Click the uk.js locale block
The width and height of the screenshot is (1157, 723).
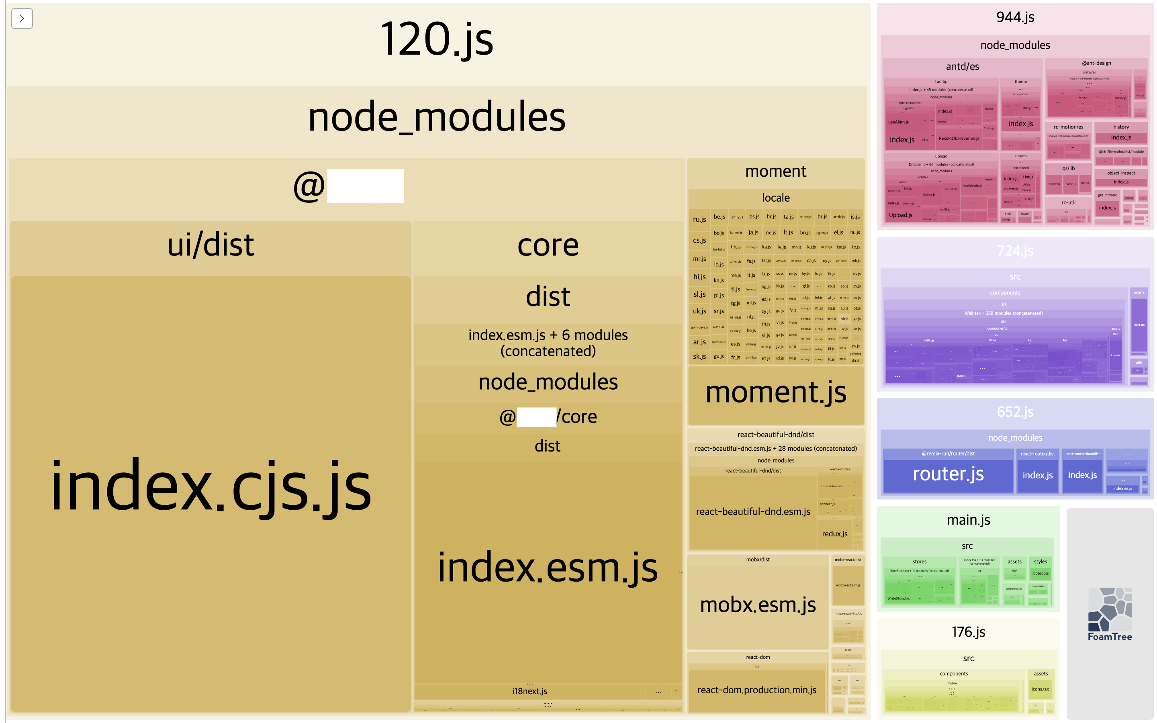coord(699,311)
